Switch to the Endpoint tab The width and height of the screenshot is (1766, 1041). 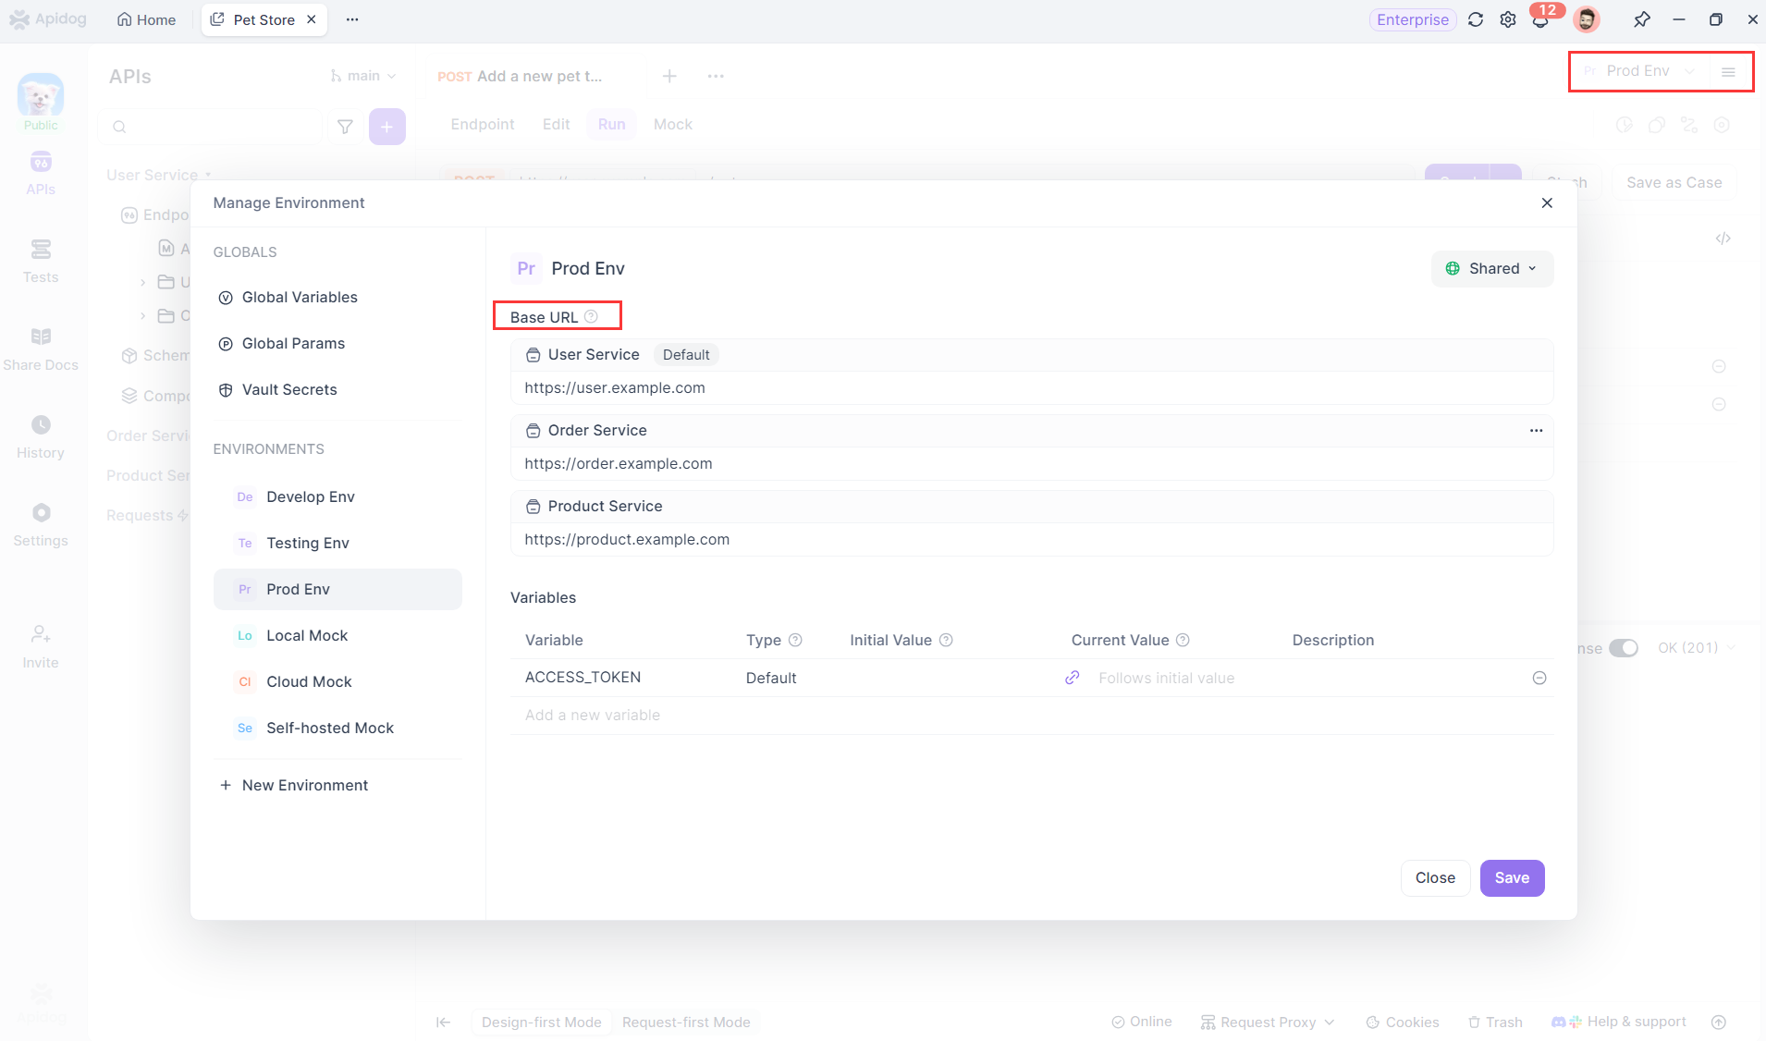(x=483, y=124)
